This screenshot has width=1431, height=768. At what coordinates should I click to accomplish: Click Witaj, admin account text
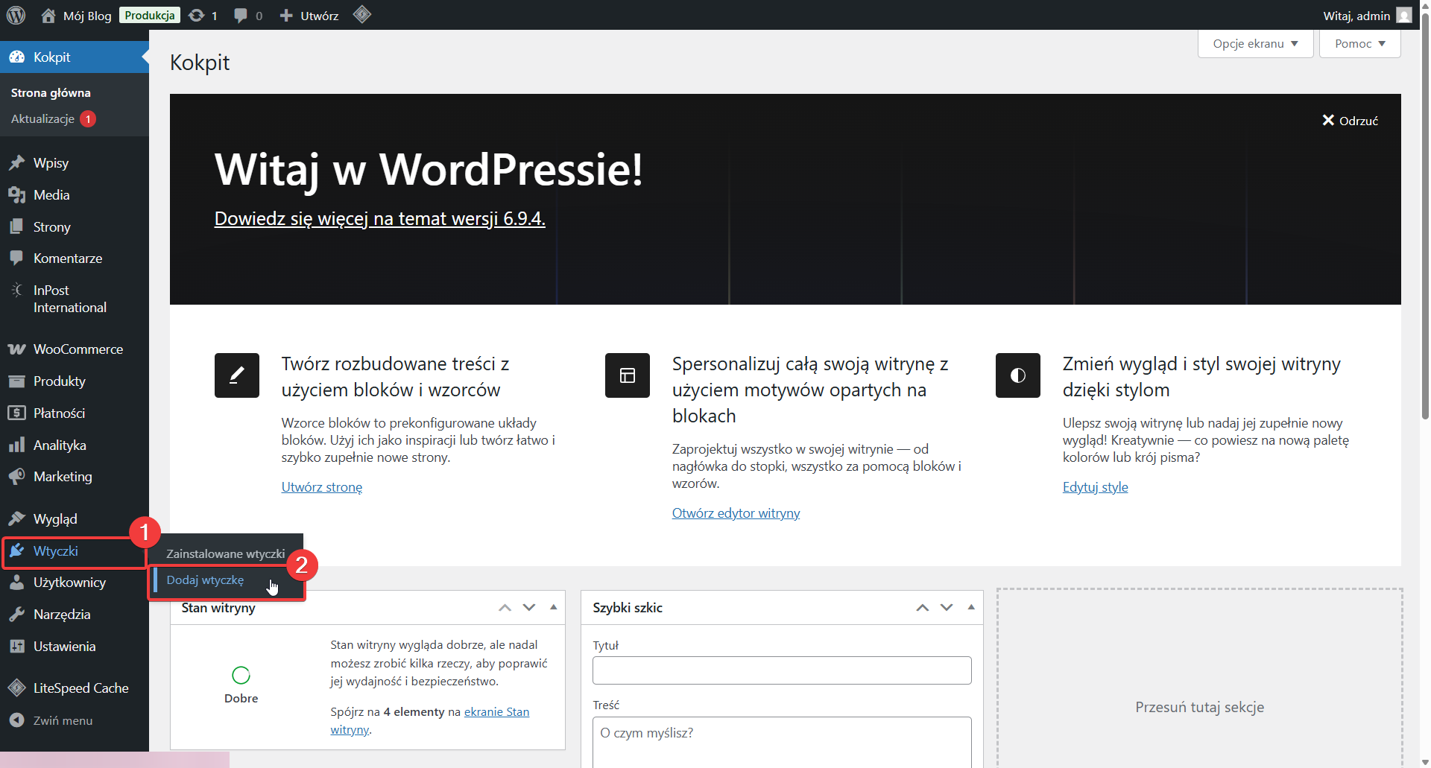click(x=1356, y=16)
